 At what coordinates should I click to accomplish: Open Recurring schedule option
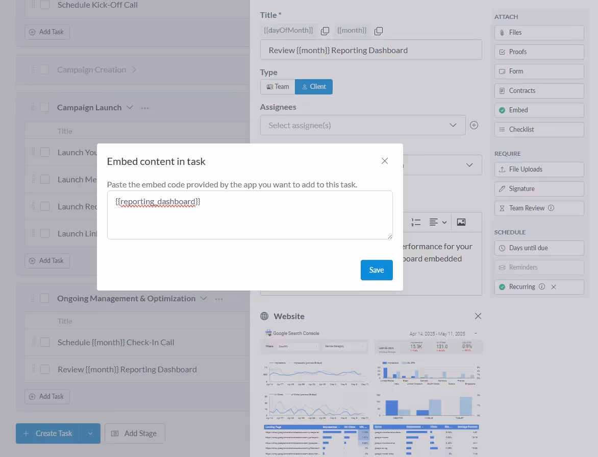coord(539,287)
